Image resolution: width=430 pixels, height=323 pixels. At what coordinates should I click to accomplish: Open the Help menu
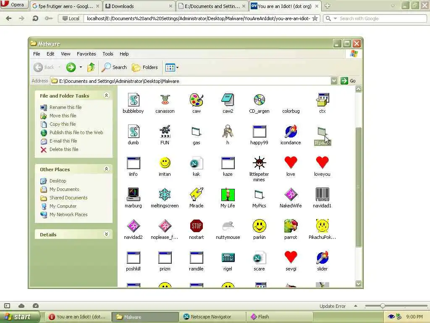124,54
